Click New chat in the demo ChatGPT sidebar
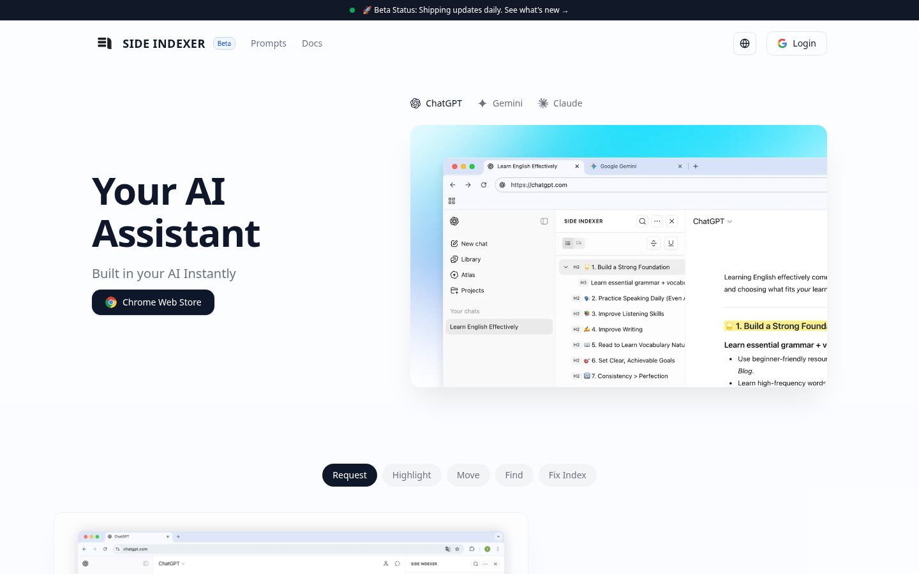919x574 pixels. (469, 244)
